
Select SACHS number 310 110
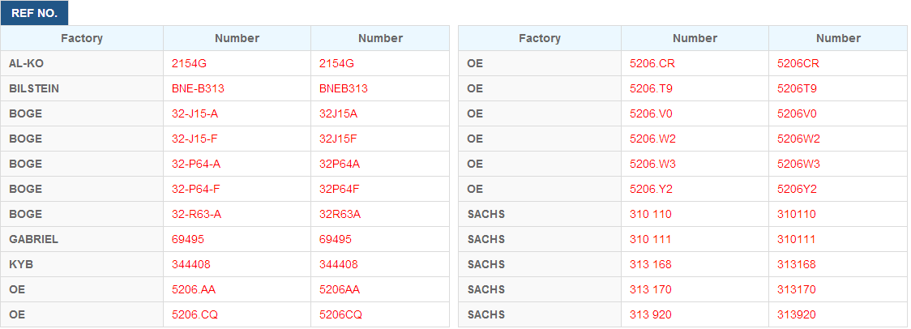point(651,214)
